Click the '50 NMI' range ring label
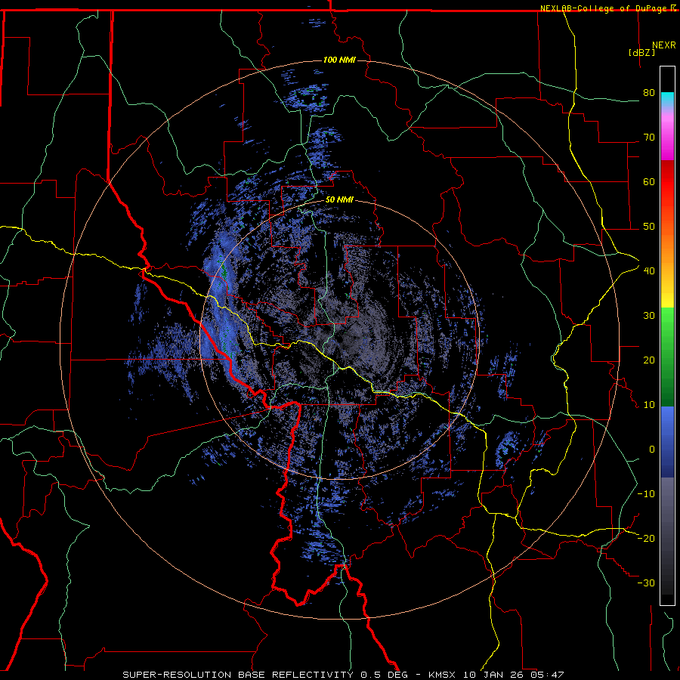680x680 pixels. [339, 199]
